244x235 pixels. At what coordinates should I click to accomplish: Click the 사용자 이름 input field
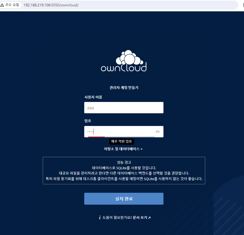tap(124, 107)
